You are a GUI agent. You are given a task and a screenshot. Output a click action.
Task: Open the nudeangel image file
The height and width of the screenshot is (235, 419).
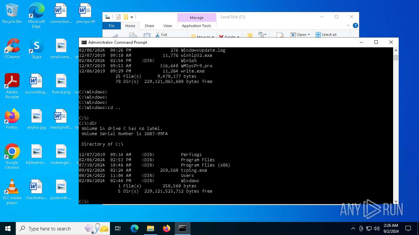point(61,154)
